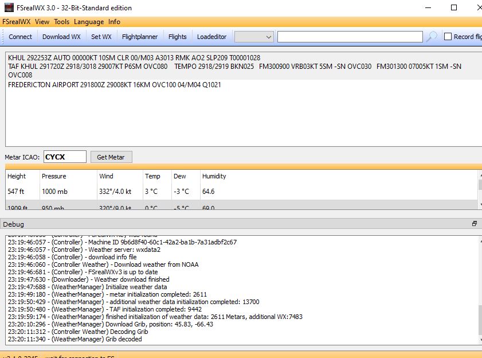Maximize the FSrealWX window
This screenshot has width=482, height=358.
[x=454, y=7]
